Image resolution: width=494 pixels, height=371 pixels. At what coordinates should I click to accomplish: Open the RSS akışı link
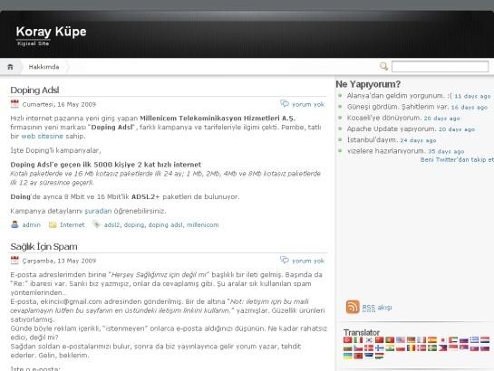click(377, 307)
